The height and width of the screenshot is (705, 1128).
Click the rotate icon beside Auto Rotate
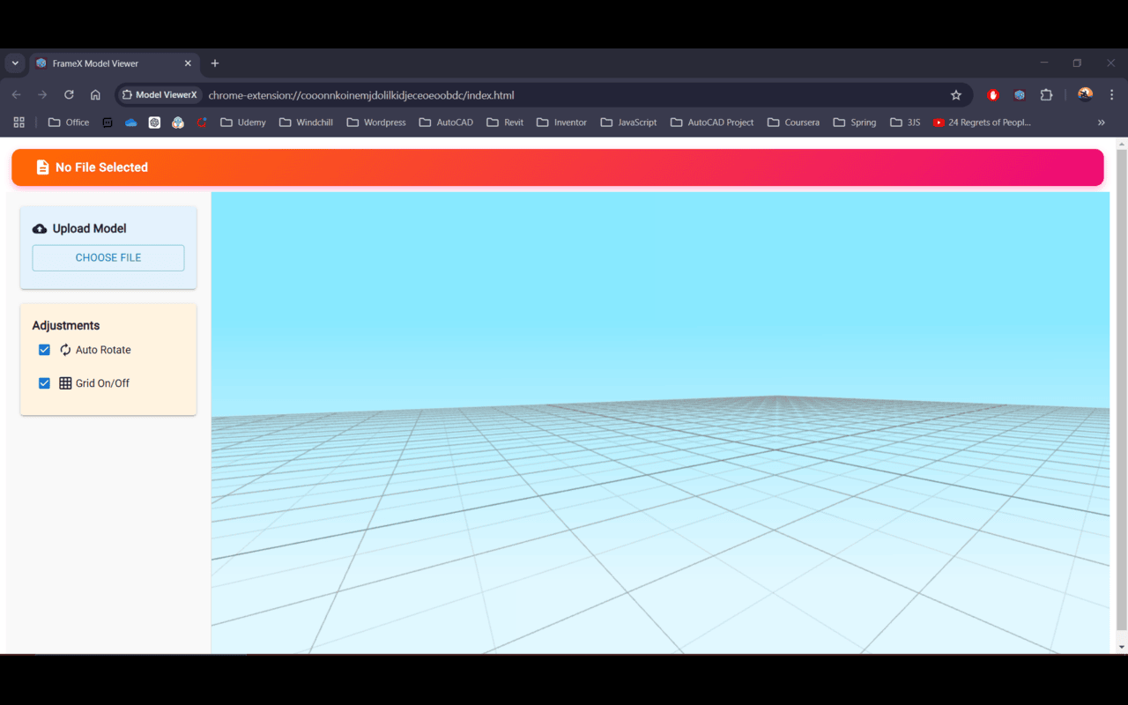point(64,350)
